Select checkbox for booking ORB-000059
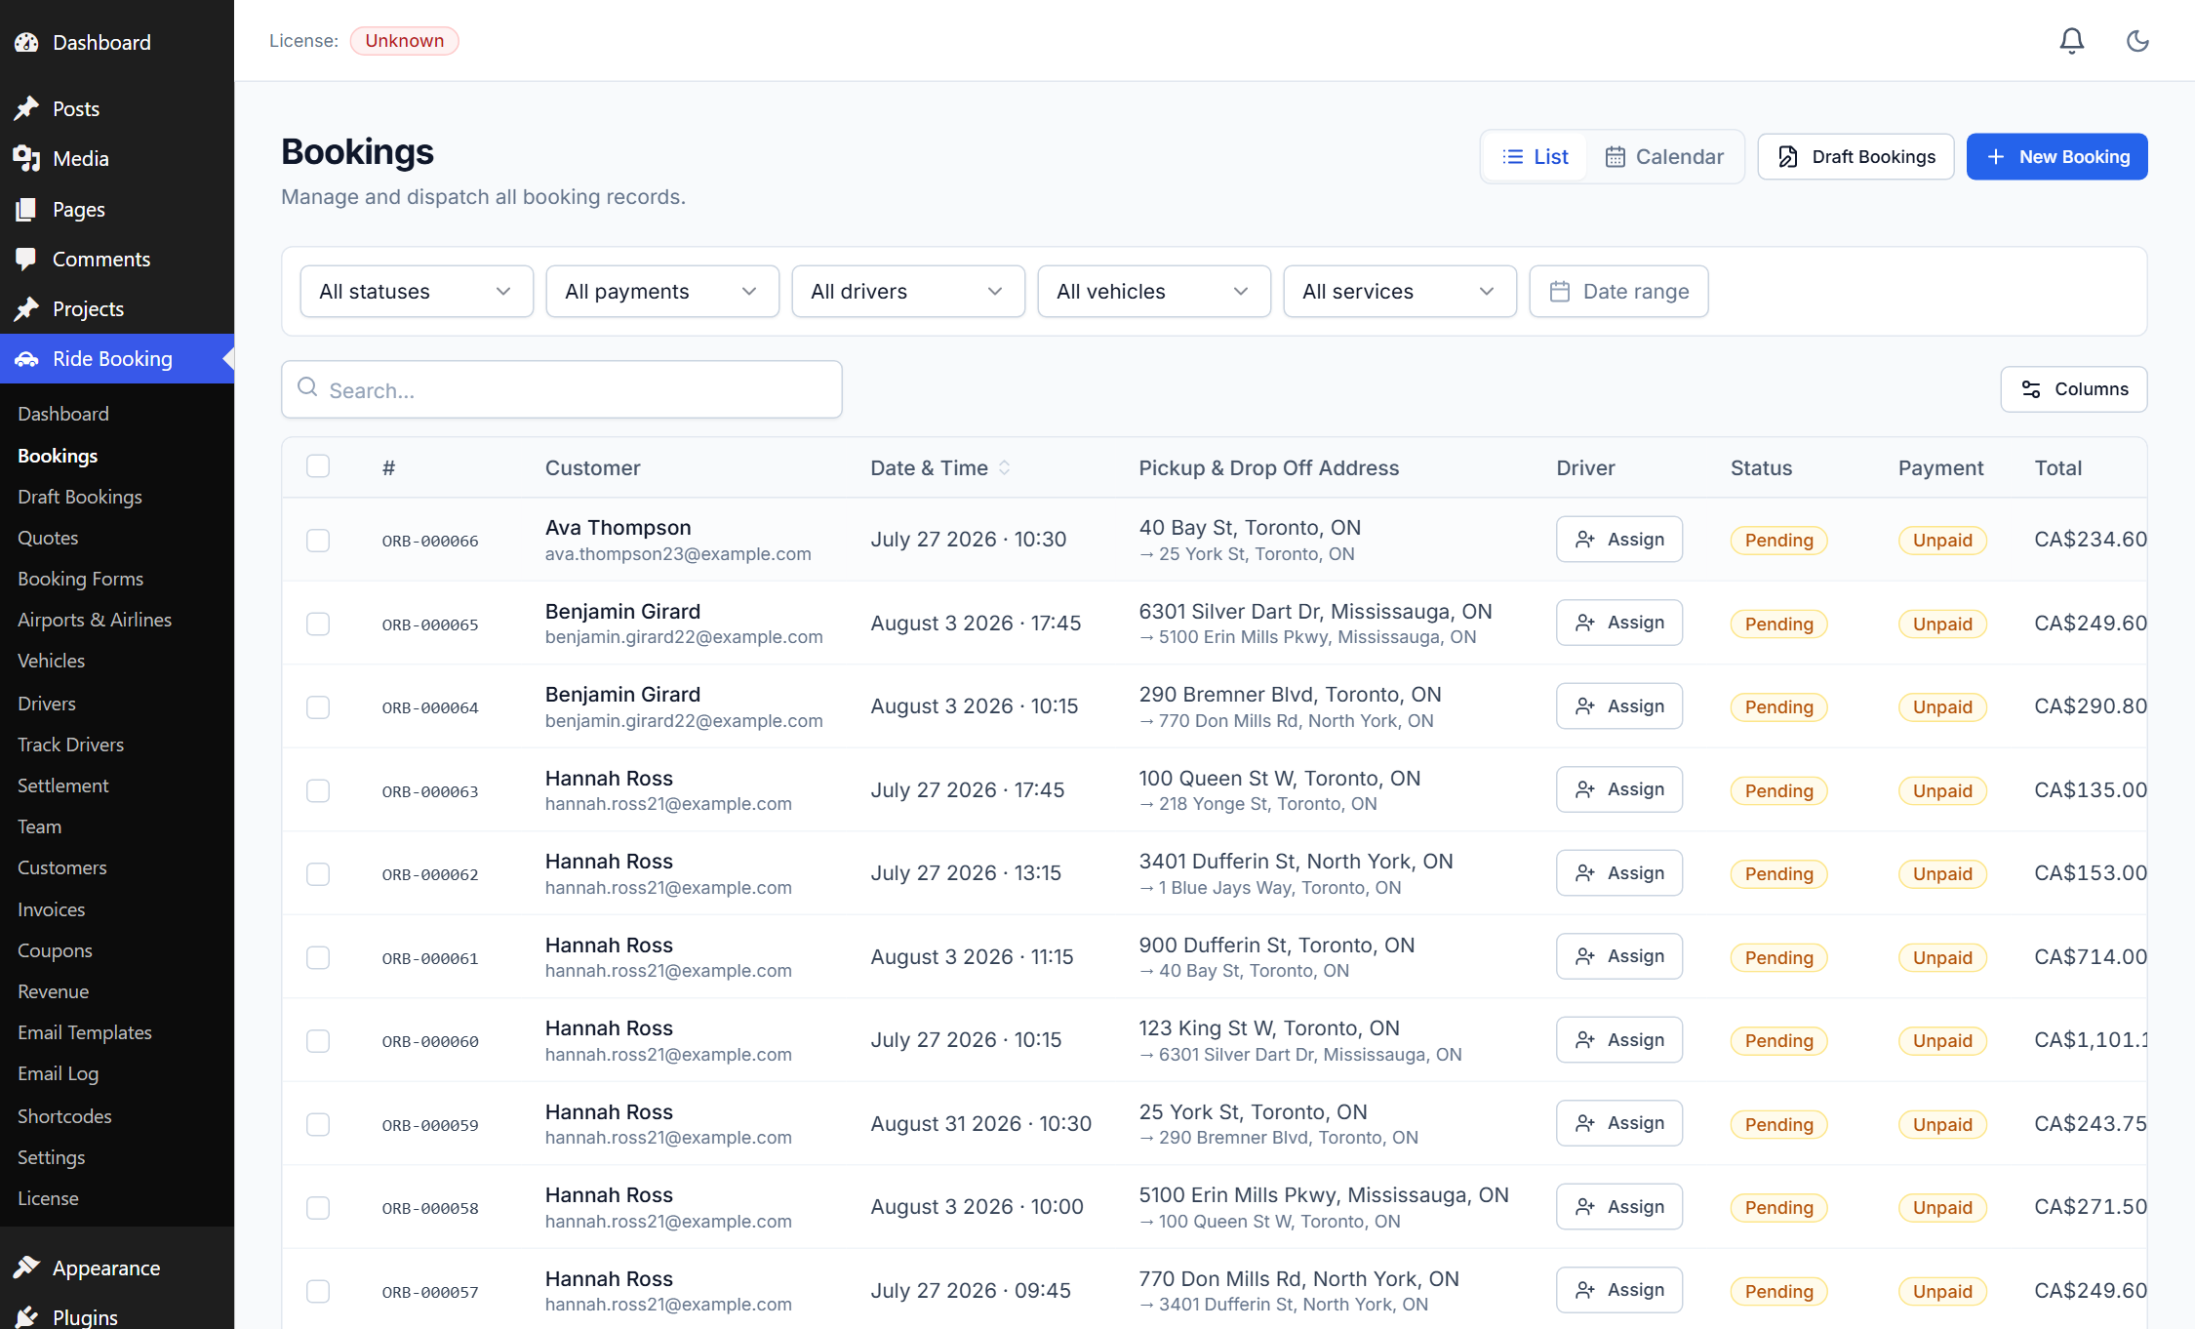The height and width of the screenshot is (1329, 2195). (318, 1124)
